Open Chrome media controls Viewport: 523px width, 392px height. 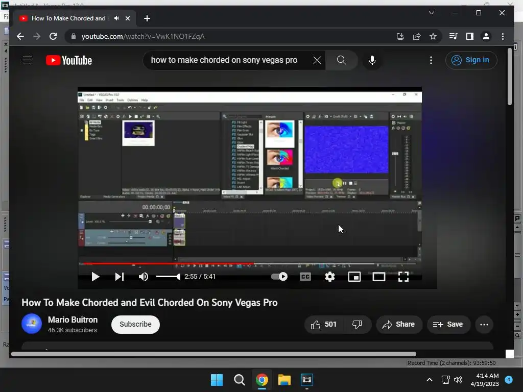point(454,36)
